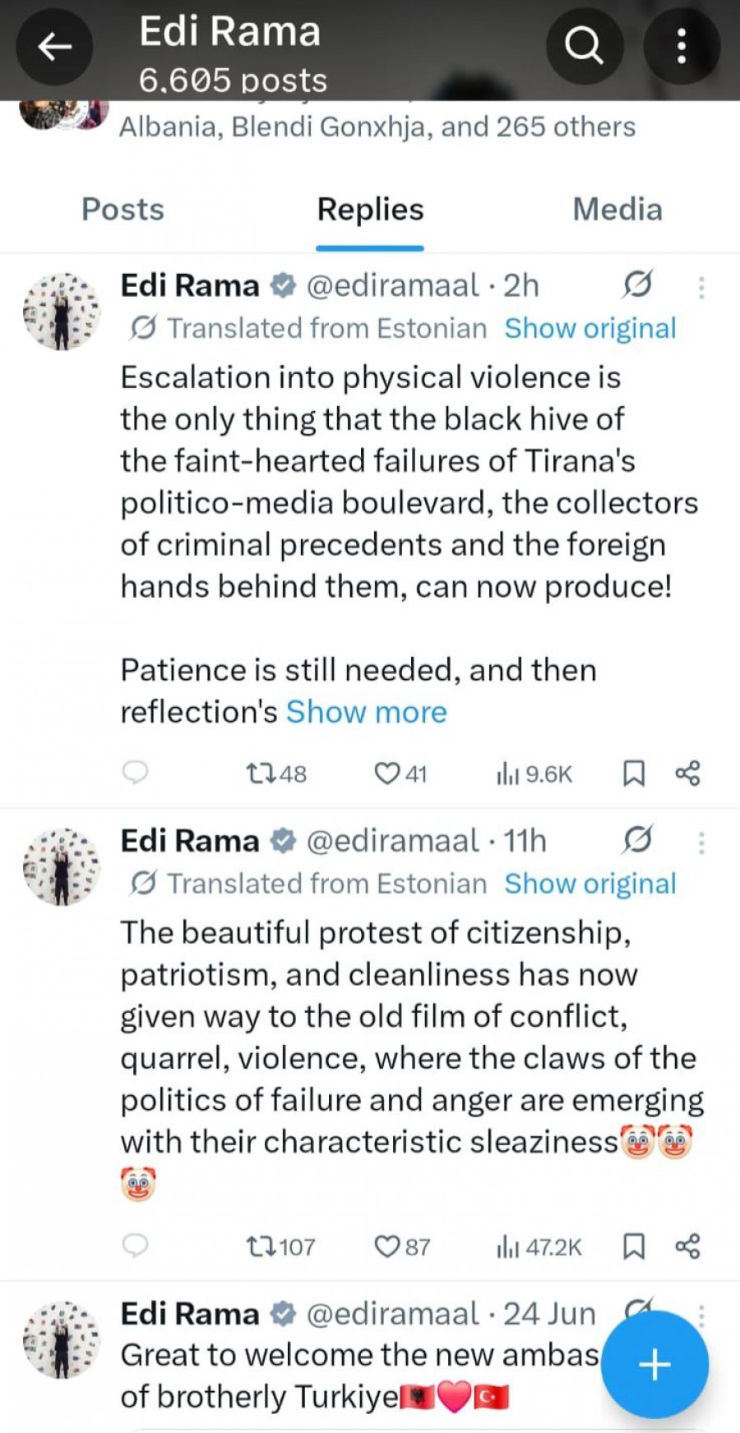
Task: Tap the blue compose plus button
Action: [x=654, y=1365]
